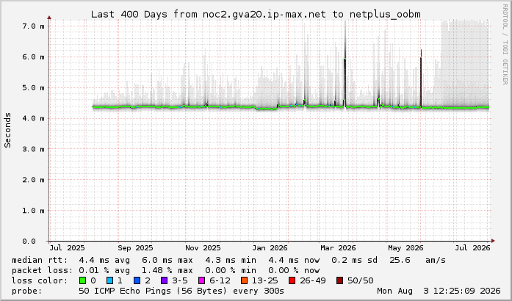Click the 'probe:' label
Image resolution: width=512 pixels, height=301 pixels.
27,291
